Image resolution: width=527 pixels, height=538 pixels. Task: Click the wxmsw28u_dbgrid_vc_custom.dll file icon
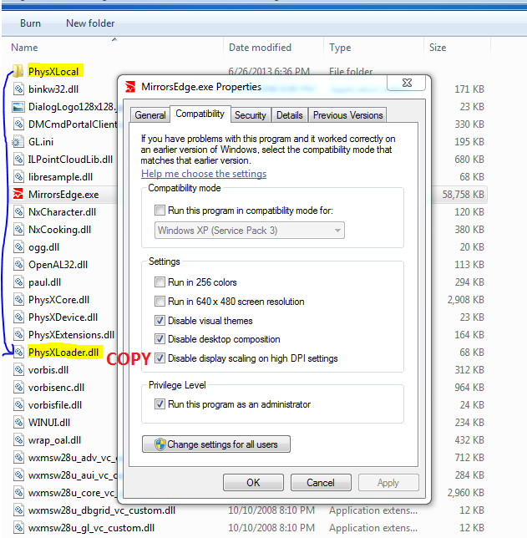(18, 510)
